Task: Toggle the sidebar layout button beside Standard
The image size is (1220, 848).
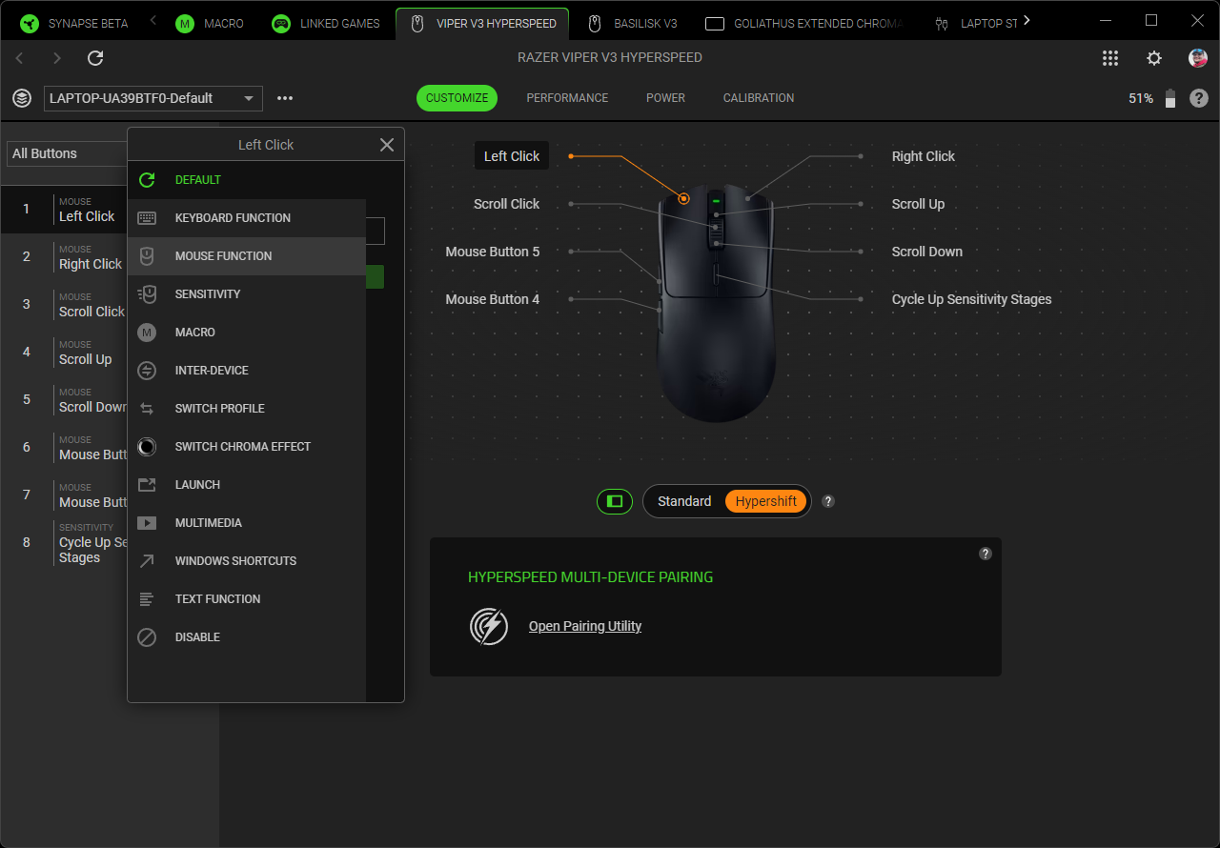Action: 615,501
